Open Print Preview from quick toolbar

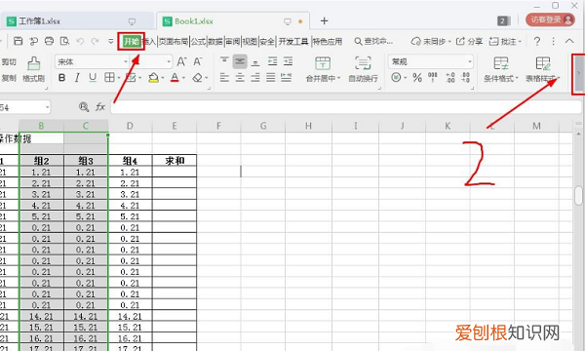64,41
